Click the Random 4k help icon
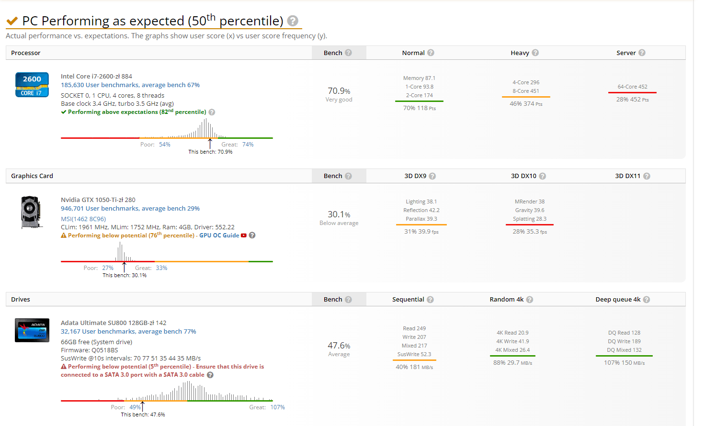 point(529,300)
